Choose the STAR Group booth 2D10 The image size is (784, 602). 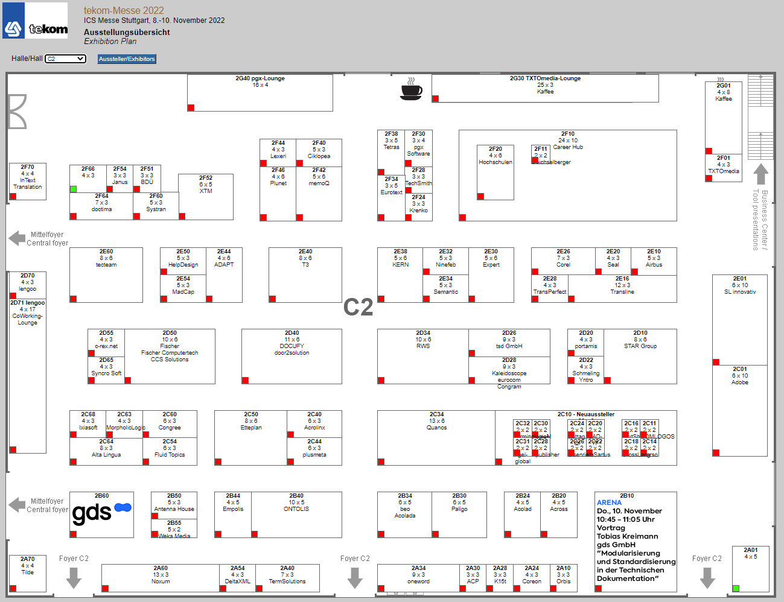coord(640,356)
